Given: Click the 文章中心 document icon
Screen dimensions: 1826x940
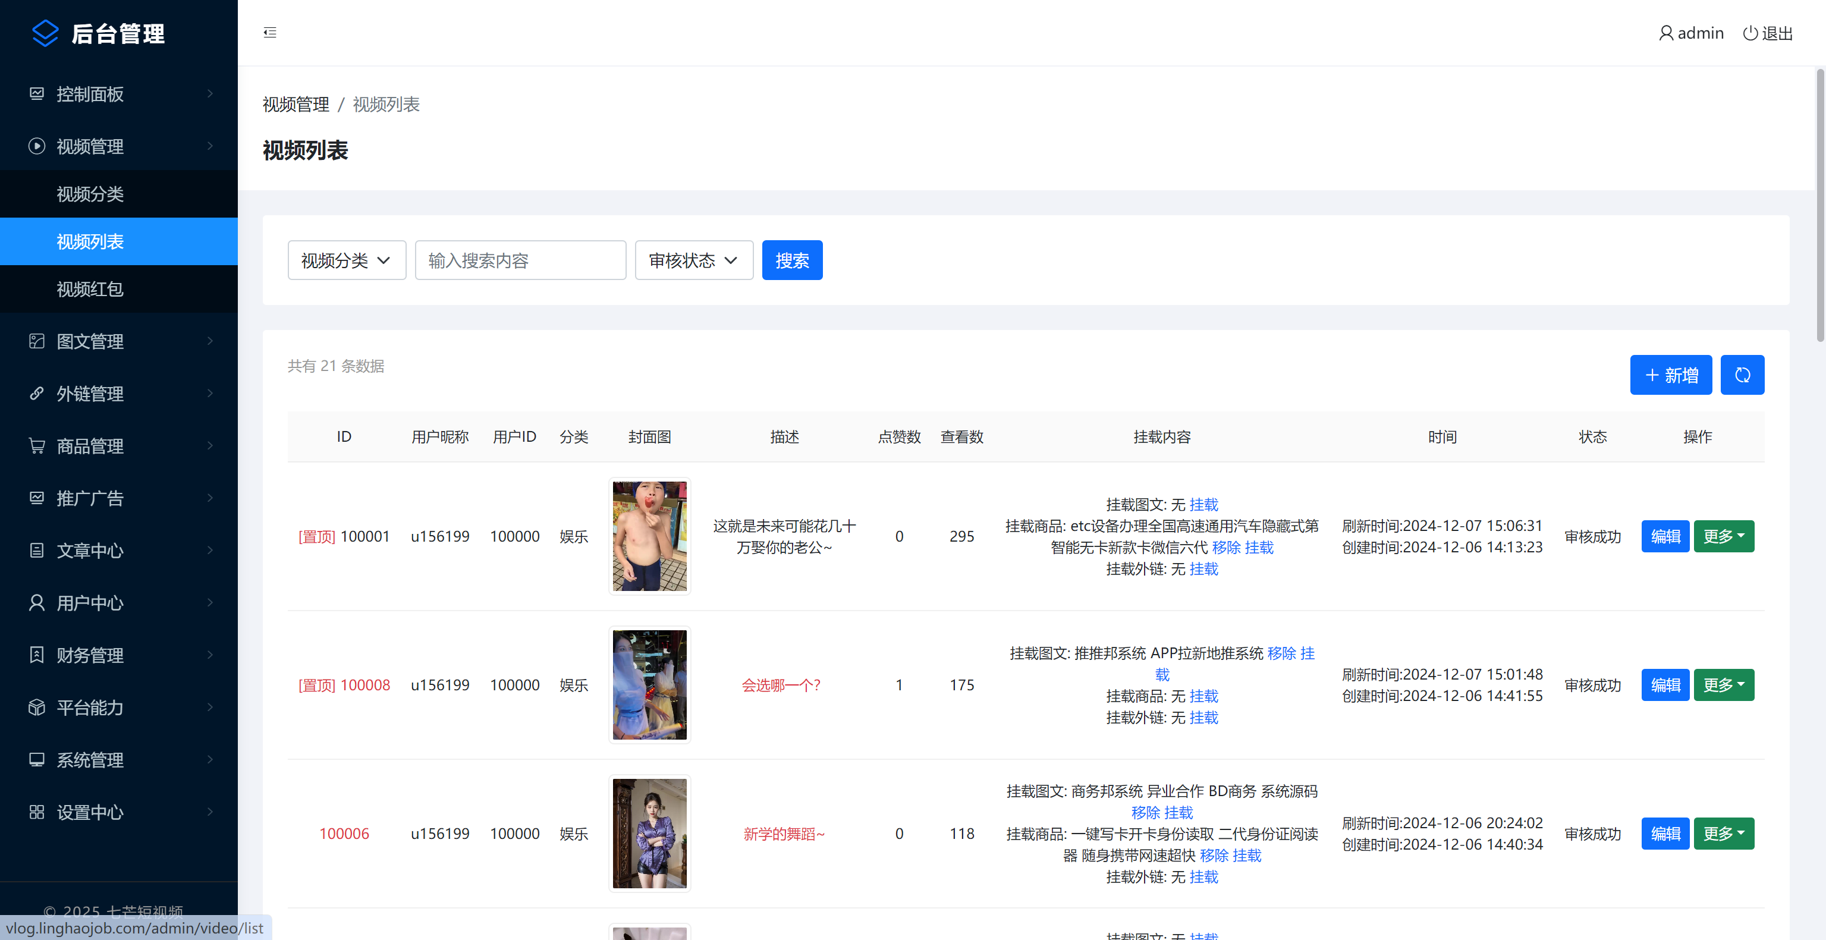Looking at the screenshot, I should point(37,550).
